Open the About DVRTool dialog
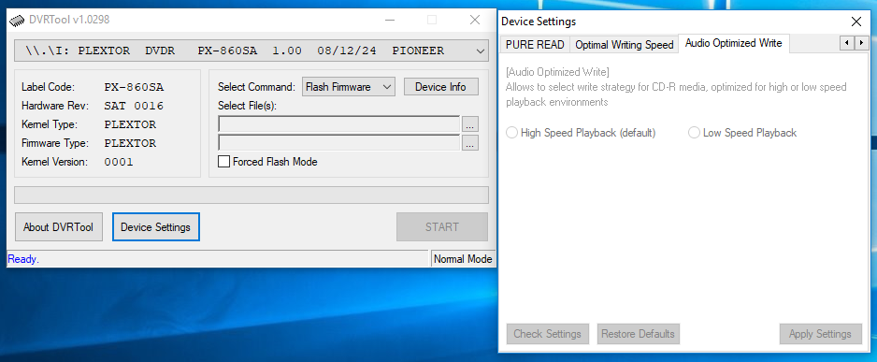 [x=59, y=227]
